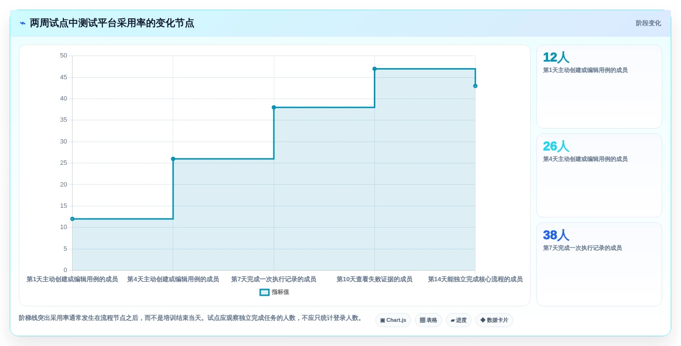
Task: Click the chart title 两周试点中测试平台采用率的变化节点
Action: coord(112,23)
